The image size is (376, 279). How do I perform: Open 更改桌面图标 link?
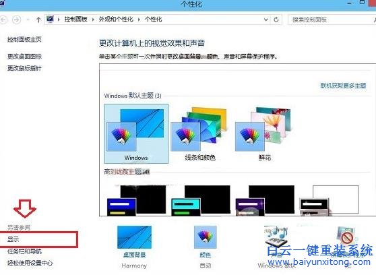click(x=24, y=57)
